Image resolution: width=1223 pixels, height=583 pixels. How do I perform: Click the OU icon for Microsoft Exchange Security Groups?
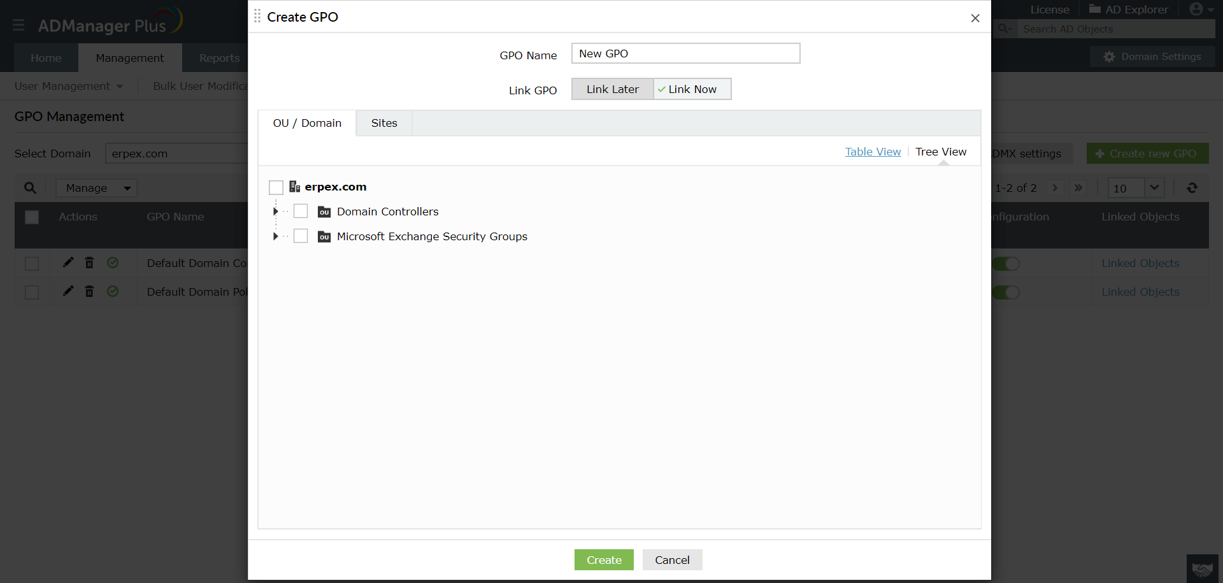(324, 236)
